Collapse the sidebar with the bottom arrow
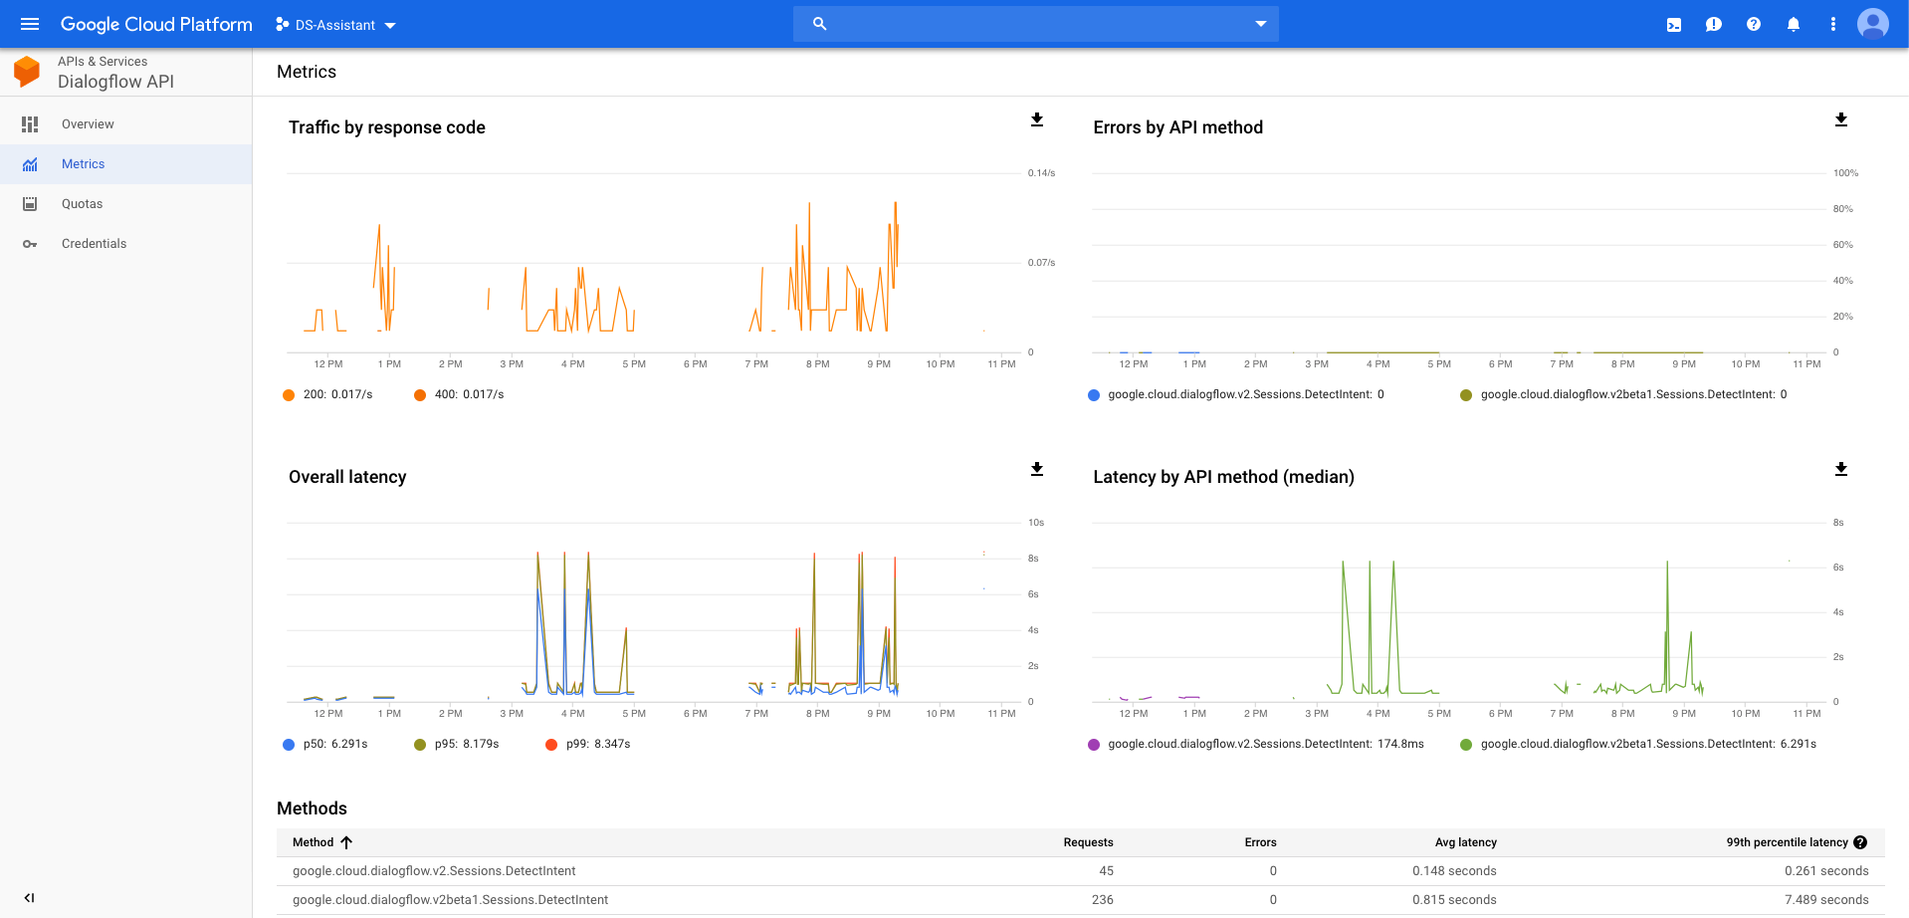This screenshot has height=918, width=1909. pos(30,898)
